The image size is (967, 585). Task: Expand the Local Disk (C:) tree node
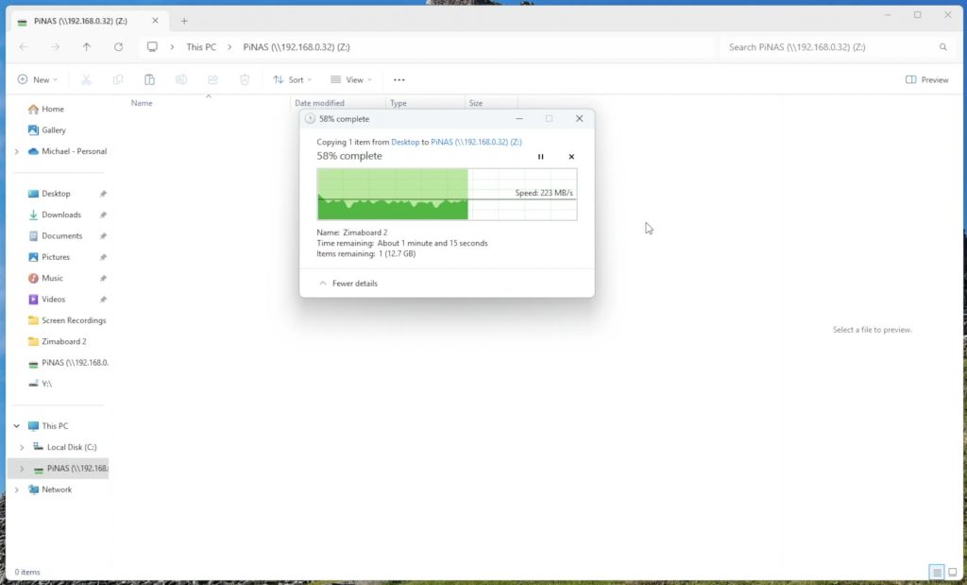(22, 447)
